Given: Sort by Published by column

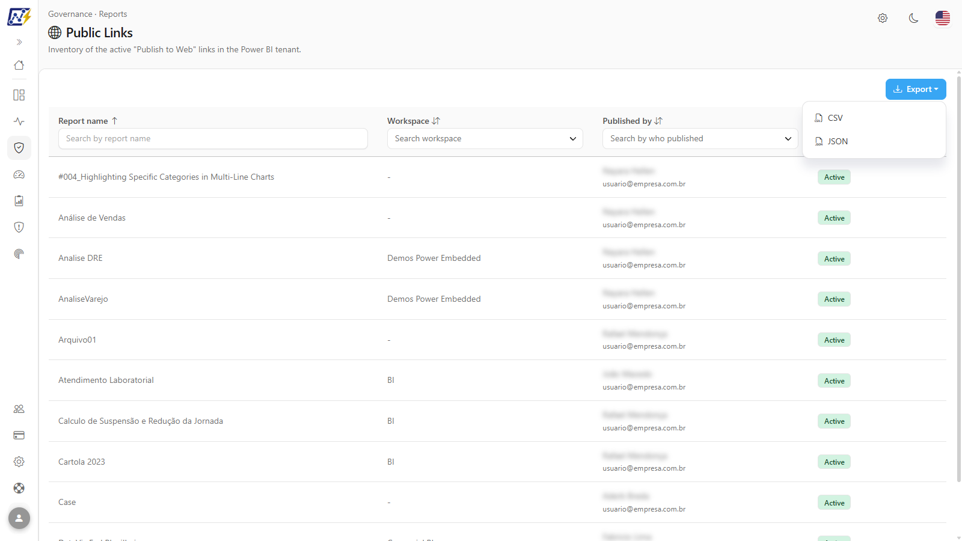Looking at the screenshot, I should [x=633, y=121].
